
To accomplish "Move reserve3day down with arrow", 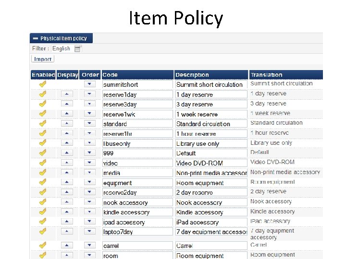I will 89,104.
